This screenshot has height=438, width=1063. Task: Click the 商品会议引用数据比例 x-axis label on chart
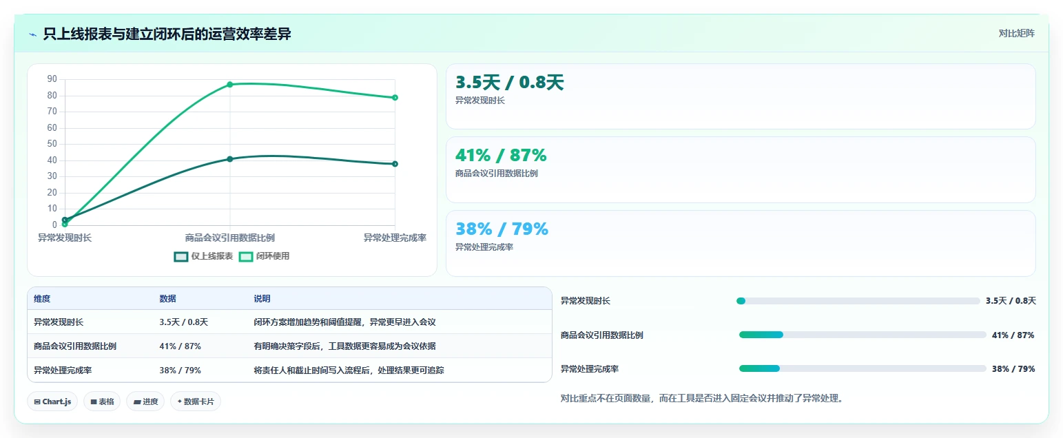click(x=230, y=238)
